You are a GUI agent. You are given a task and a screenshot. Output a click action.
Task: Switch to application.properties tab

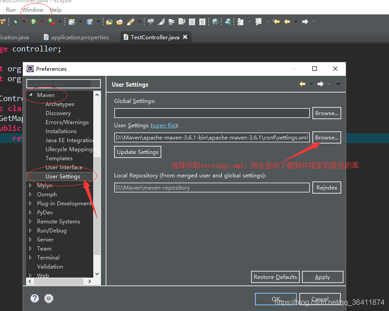point(77,37)
